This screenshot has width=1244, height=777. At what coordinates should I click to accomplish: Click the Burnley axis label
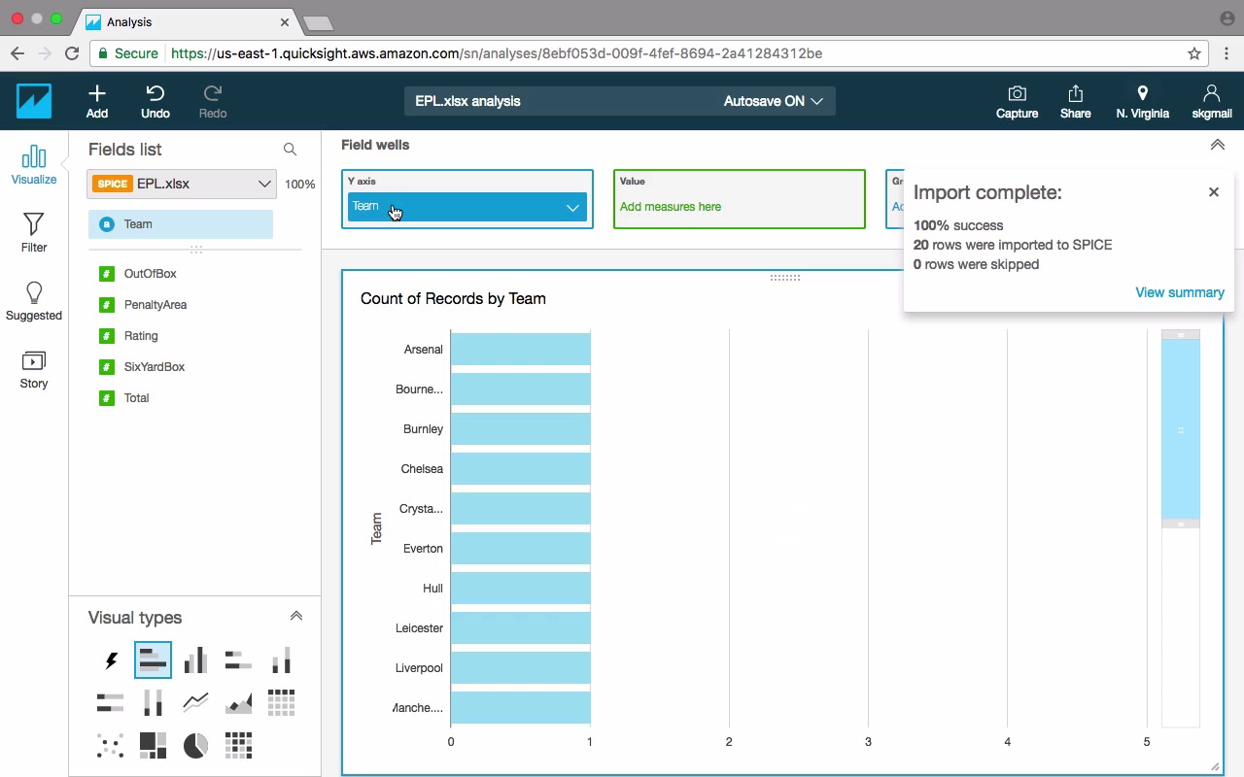point(423,429)
